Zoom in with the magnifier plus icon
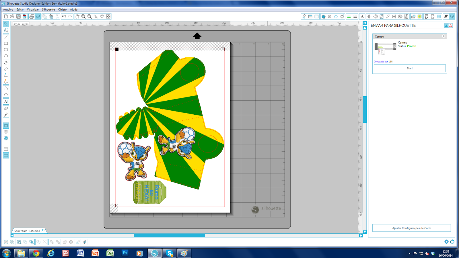This screenshot has width=459, height=258. [x=83, y=17]
